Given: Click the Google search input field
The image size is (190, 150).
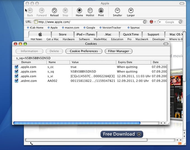Looking at the screenshot, I should tap(170, 22).
